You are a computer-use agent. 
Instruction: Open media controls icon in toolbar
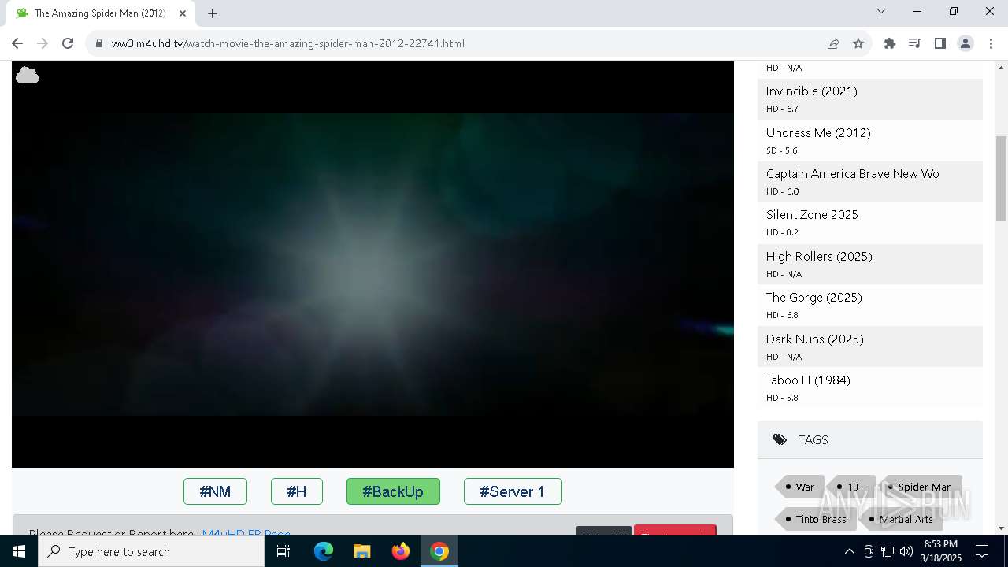click(915, 43)
